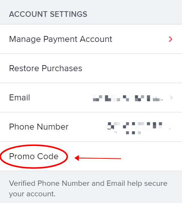Click the Phone Number label text

click(x=39, y=127)
